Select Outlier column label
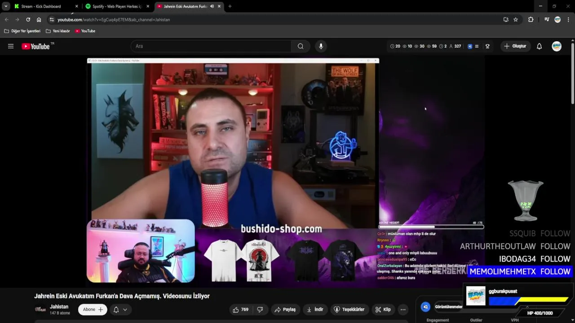The height and width of the screenshot is (323, 575). (x=476, y=320)
